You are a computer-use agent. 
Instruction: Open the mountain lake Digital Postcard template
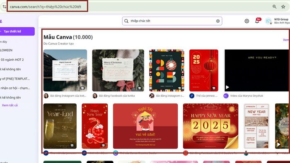[65, 70]
